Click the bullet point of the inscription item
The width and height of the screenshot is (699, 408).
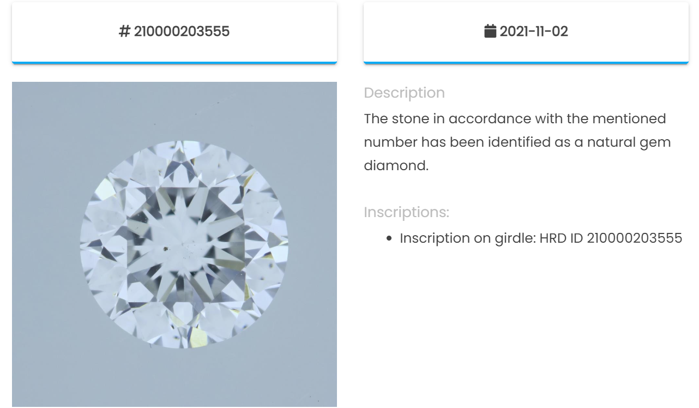(x=389, y=238)
